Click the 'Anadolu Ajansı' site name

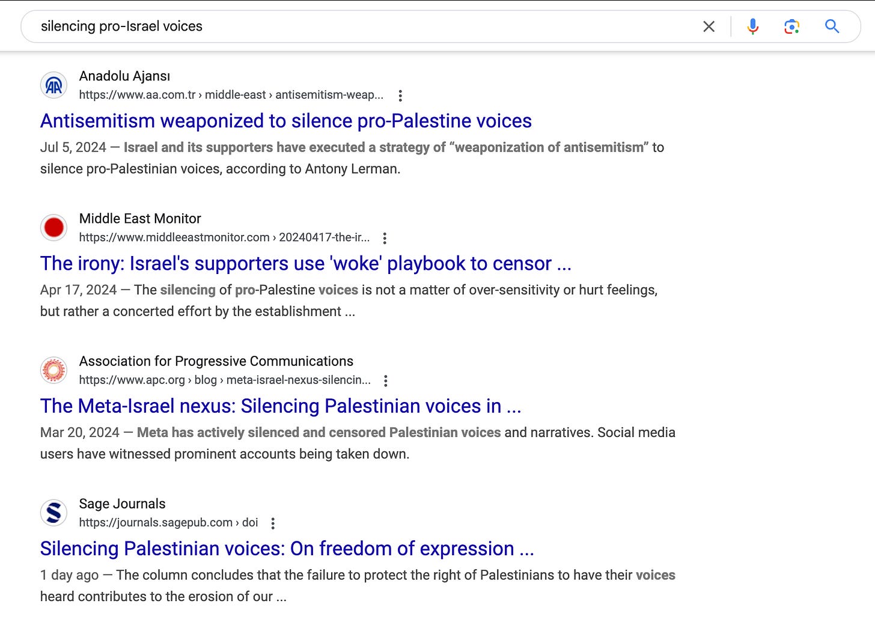pos(125,76)
